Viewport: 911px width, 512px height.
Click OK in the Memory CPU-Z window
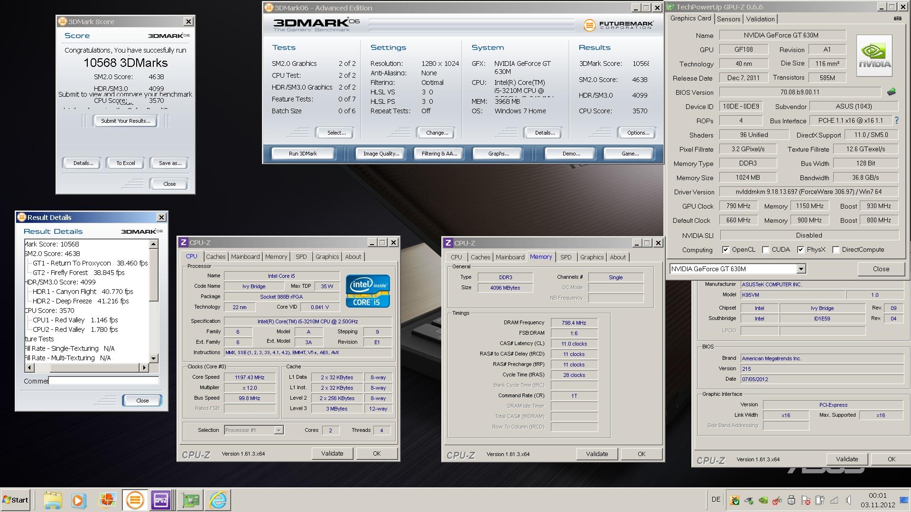(x=641, y=454)
